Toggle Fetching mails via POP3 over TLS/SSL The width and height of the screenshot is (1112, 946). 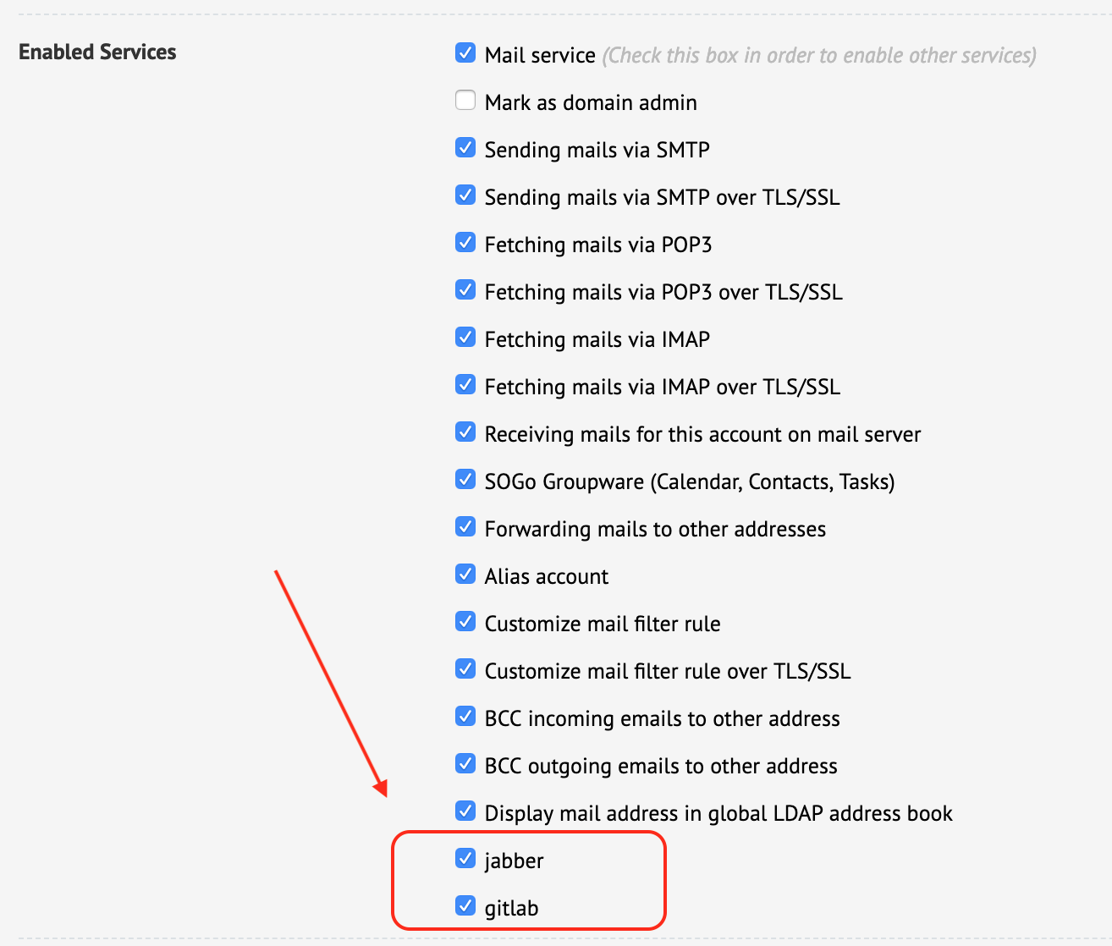465,290
